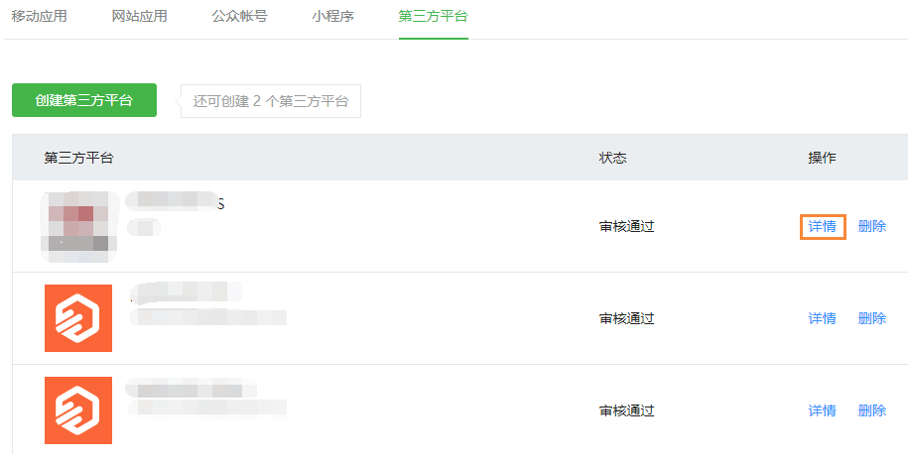Click 删除 for the second platform

[x=872, y=318]
